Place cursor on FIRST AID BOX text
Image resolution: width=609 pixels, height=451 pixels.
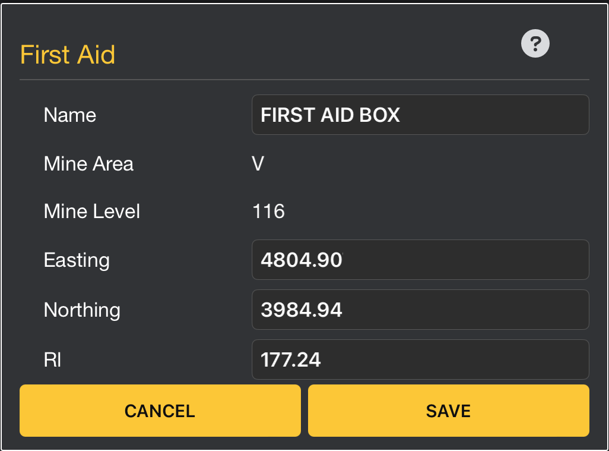[330, 115]
